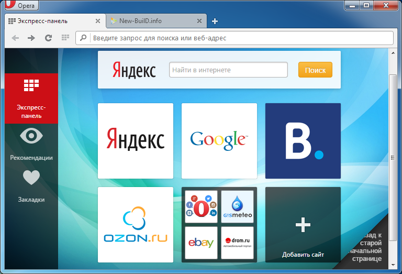
Task: Go forward with the right arrow
Action: (x=31, y=38)
